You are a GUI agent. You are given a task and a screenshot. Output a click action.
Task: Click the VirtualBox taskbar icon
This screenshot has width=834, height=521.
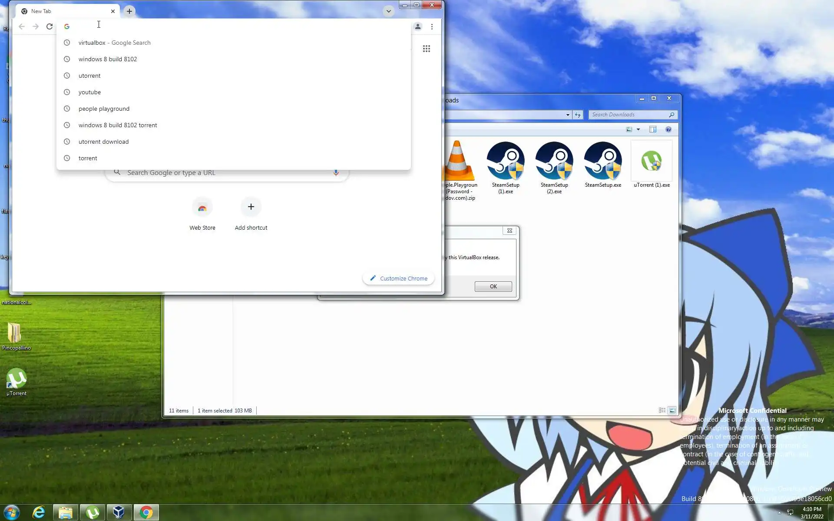119,512
